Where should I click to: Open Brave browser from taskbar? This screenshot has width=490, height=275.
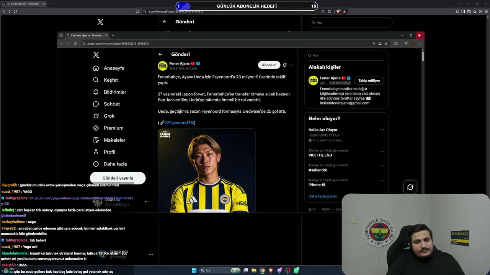(271, 270)
